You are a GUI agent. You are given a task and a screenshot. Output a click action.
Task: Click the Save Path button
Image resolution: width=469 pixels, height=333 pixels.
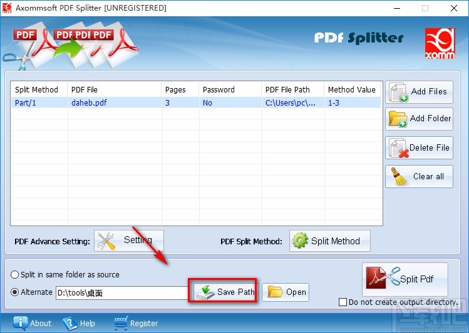click(225, 292)
